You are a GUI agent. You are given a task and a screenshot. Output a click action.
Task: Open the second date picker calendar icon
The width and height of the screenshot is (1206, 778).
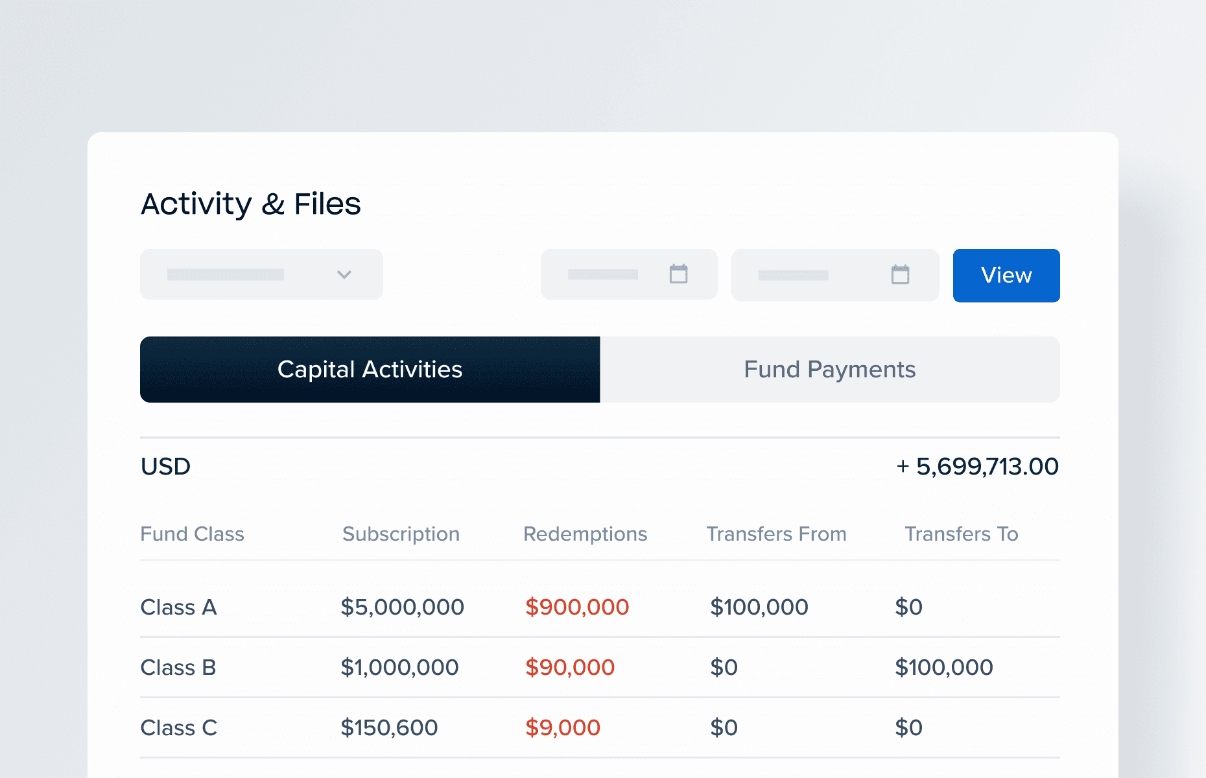pos(899,275)
